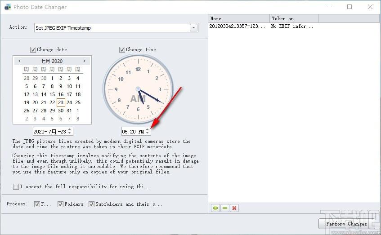Go to previous month in calendar
Viewport: 381px width, 235px height.
(x=19, y=61)
